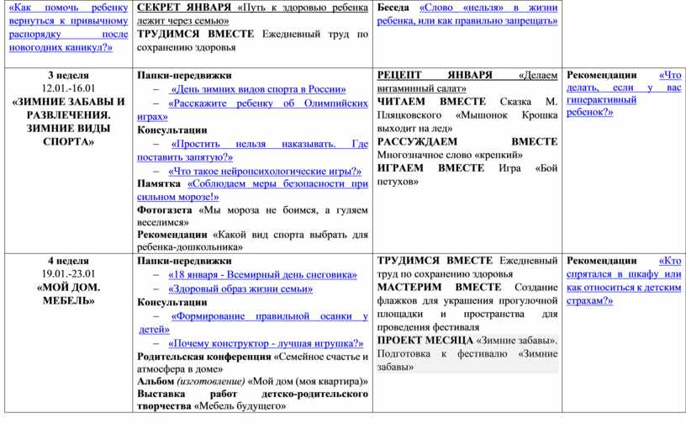Screen dimensions: 686x424
Task: Open «Формирование правильной осанки у детей» link
Action: pyautogui.click(x=268, y=316)
